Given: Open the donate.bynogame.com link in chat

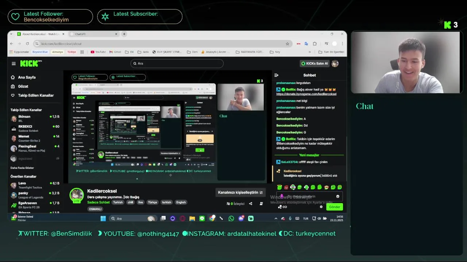Looking at the screenshot, I should (306, 94).
